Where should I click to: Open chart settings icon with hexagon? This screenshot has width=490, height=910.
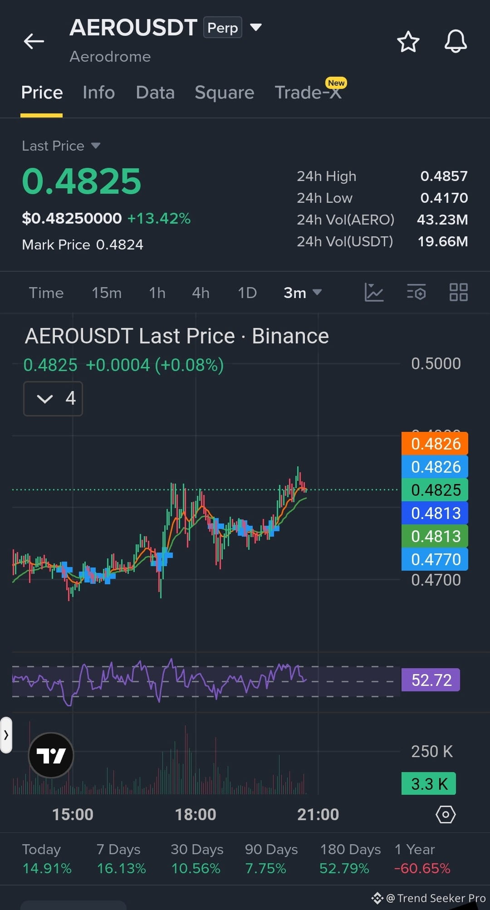click(416, 293)
